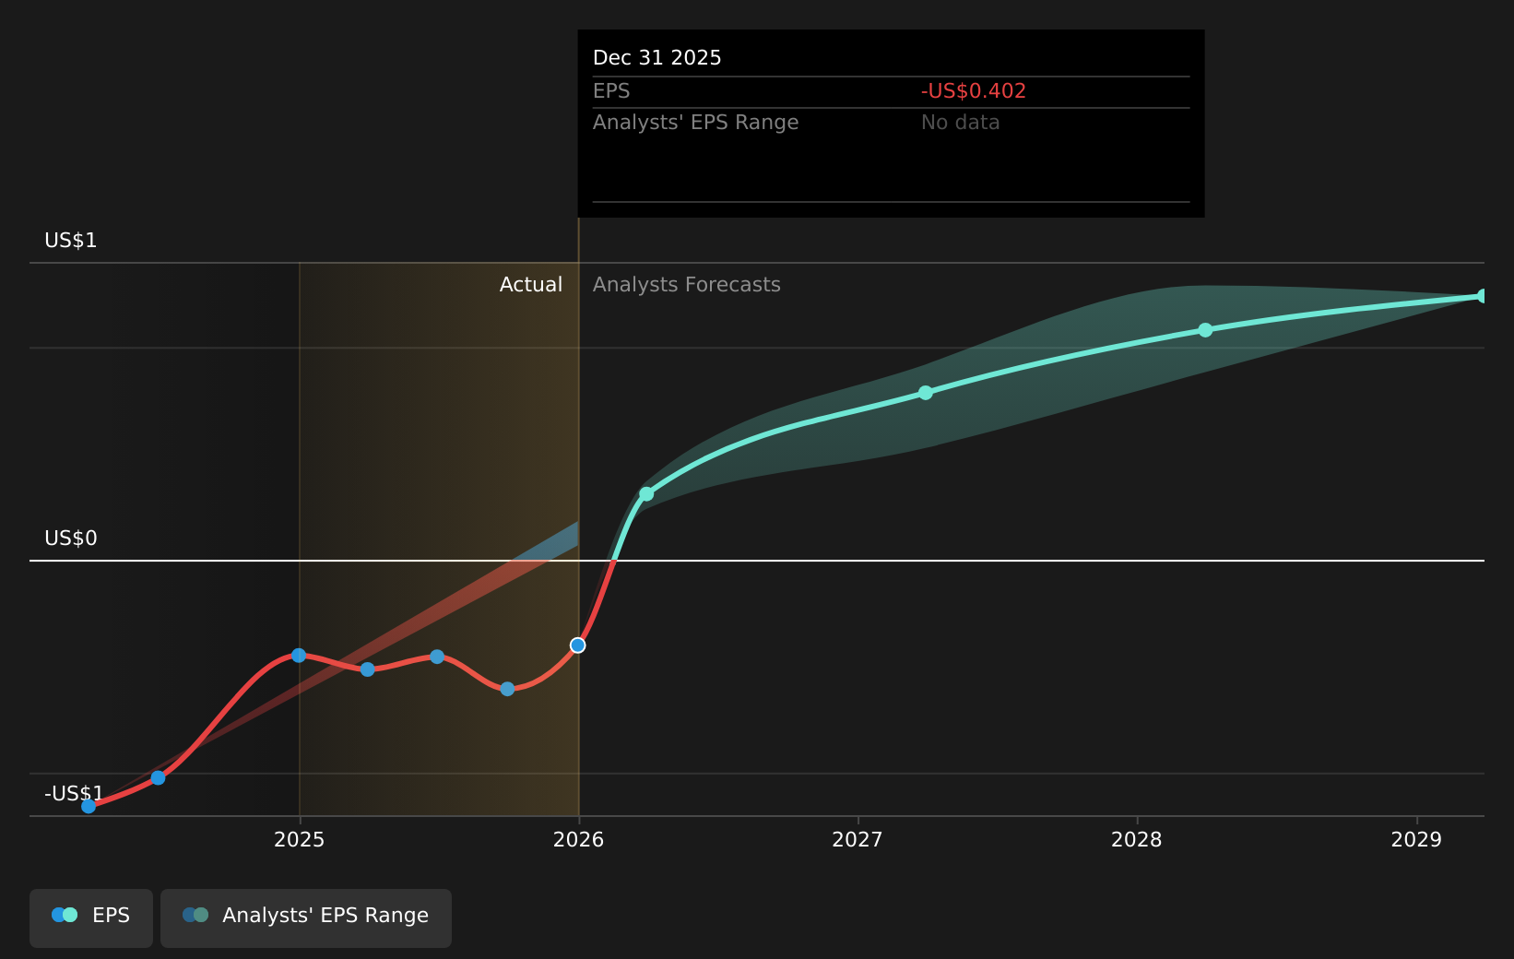Click Analysts' EPS Range row label in tooltip
The height and width of the screenshot is (959, 1514).
(696, 123)
